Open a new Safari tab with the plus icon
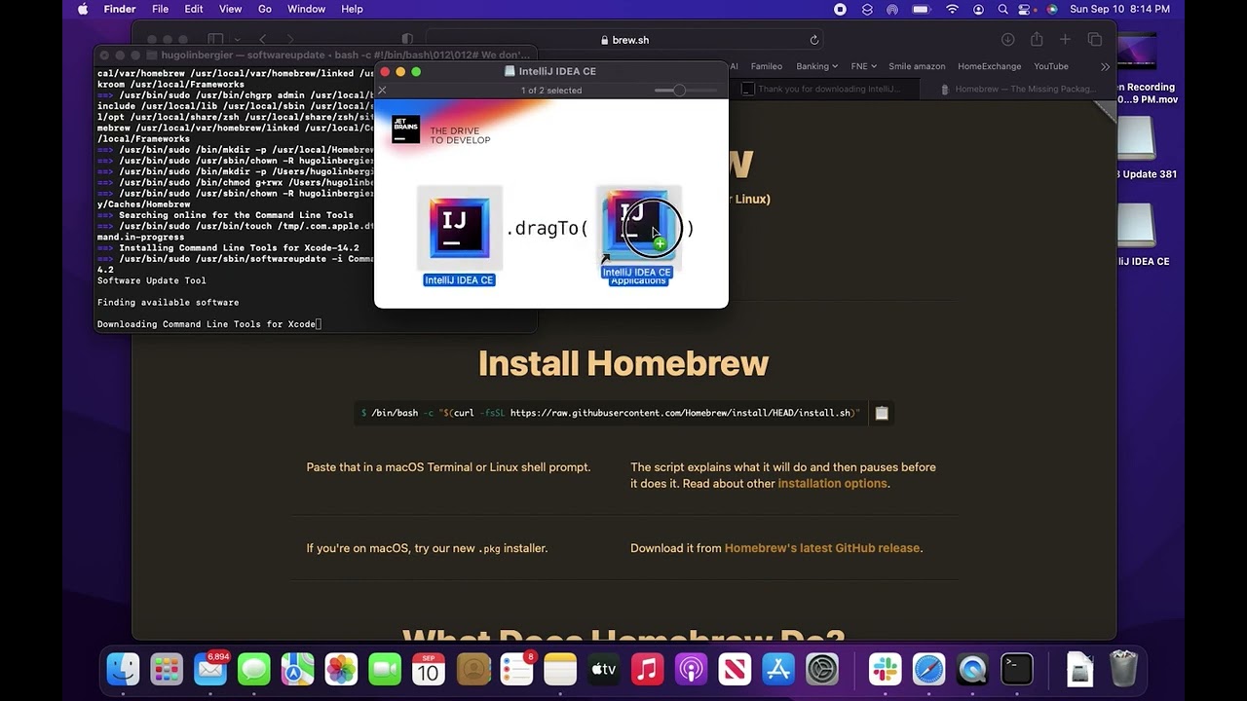The width and height of the screenshot is (1247, 701). 1065,40
